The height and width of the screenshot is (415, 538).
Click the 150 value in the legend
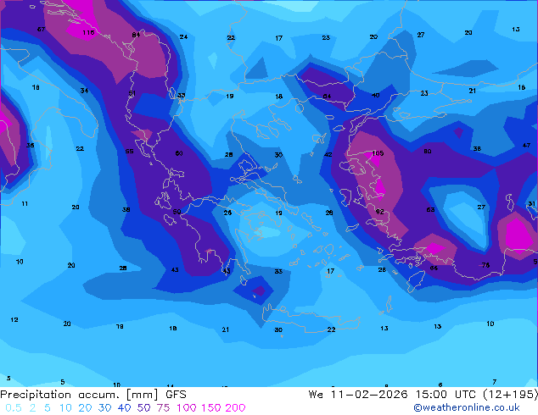click(211, 408)
